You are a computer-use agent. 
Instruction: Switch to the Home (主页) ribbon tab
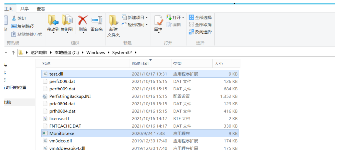point(9,9)
